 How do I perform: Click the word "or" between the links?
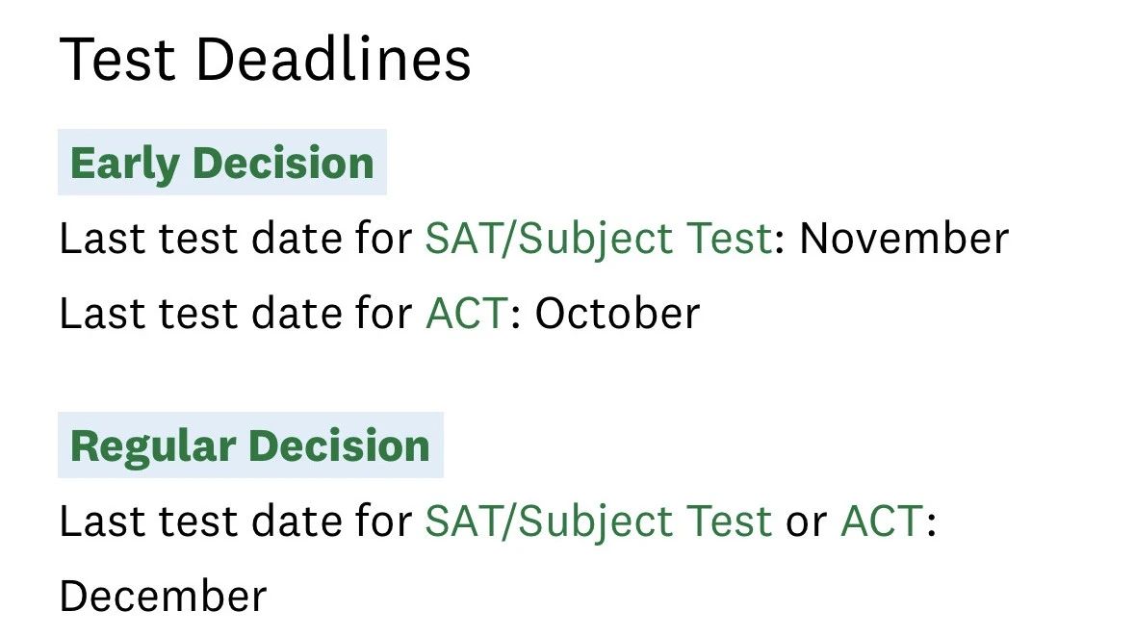(x=807, y=522)
